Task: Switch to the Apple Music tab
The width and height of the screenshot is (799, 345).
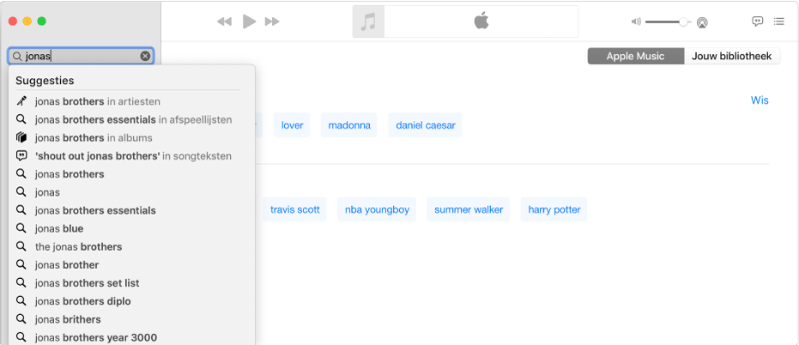Action: (x=635, y=56)
